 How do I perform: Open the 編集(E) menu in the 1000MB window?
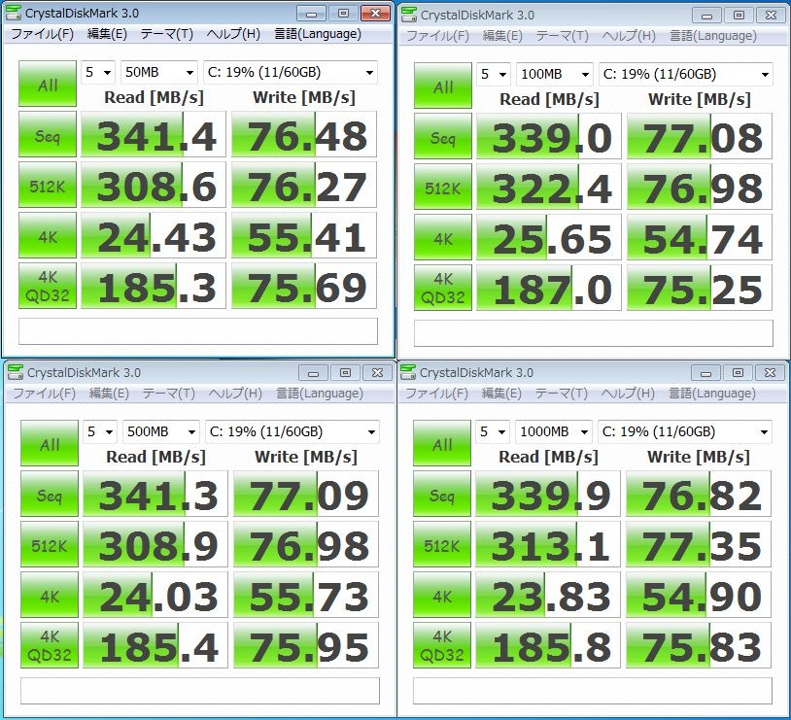(x=501, y=394)
